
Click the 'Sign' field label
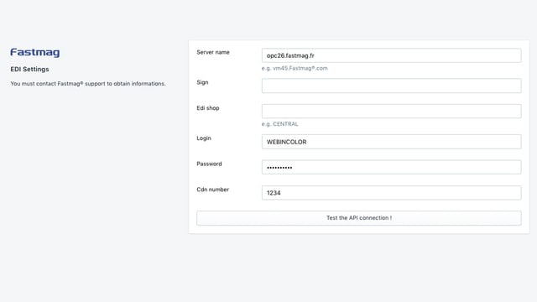202,82
